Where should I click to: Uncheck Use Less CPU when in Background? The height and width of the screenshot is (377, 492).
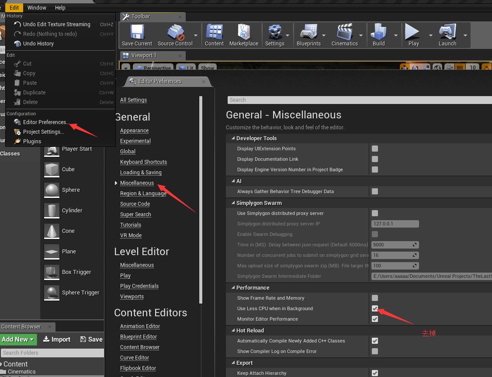[374, 308]
